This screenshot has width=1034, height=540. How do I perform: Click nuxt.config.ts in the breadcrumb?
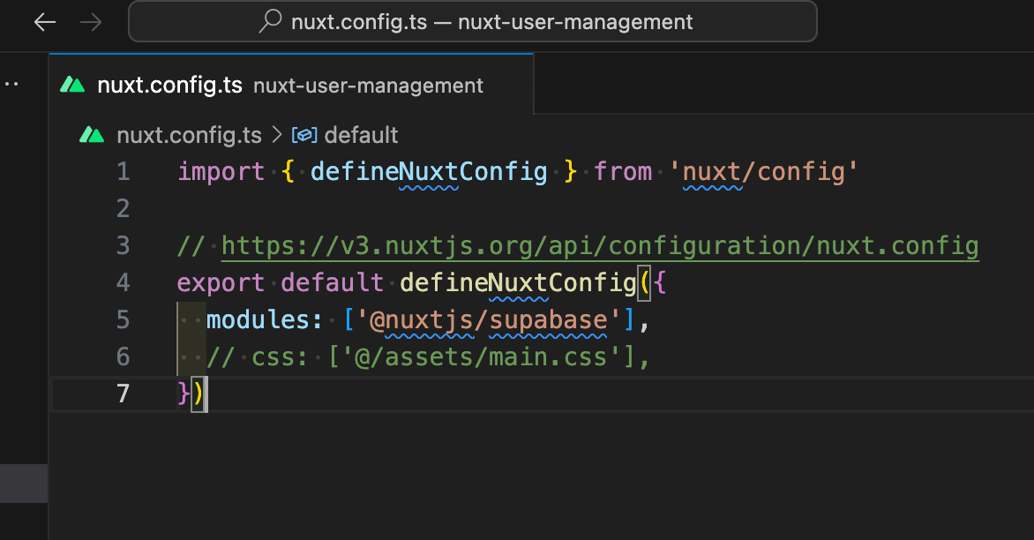click(190, 135)
